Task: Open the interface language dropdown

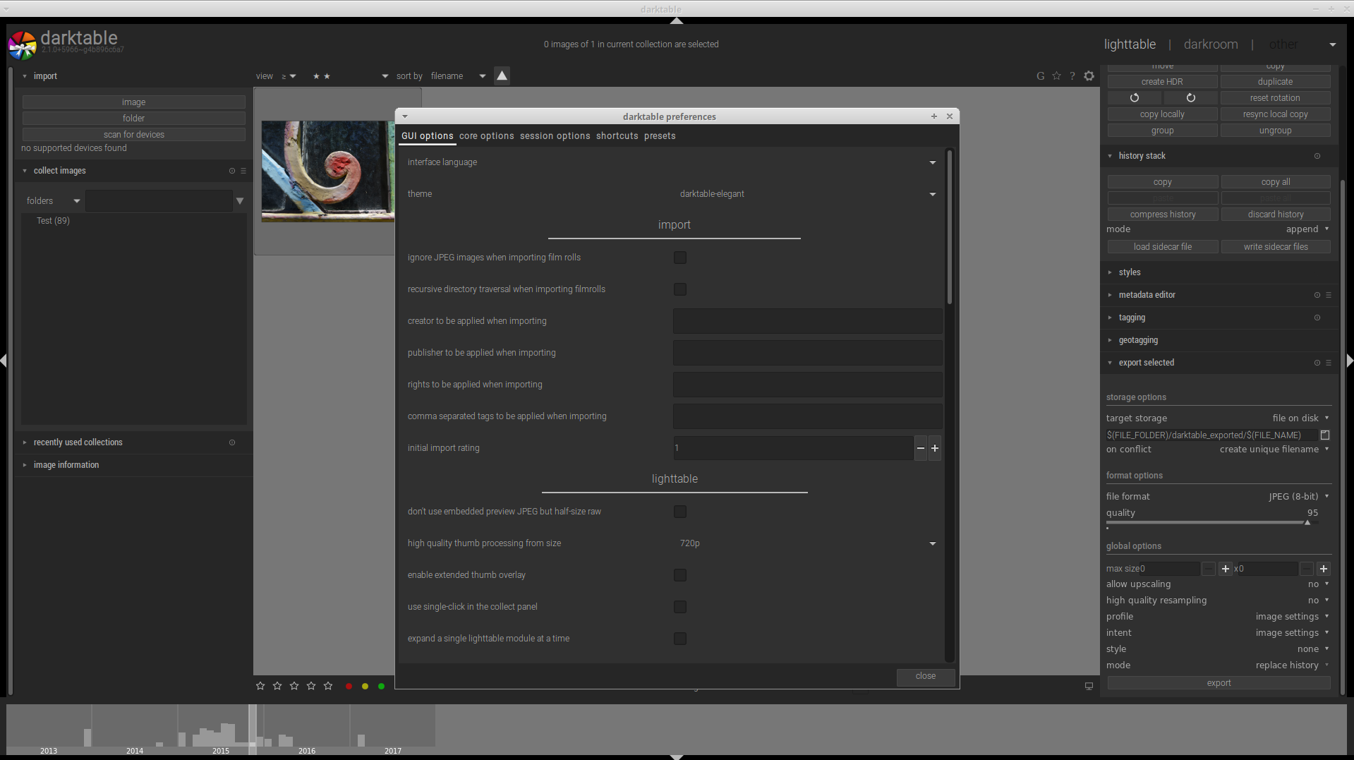Action: click(807, 162)
